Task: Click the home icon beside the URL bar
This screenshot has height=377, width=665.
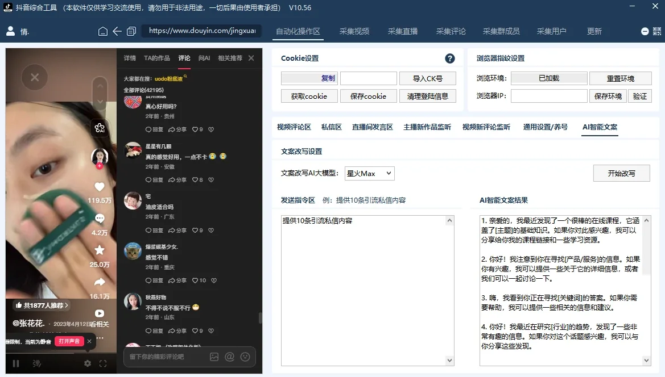Action: point(102,31)
